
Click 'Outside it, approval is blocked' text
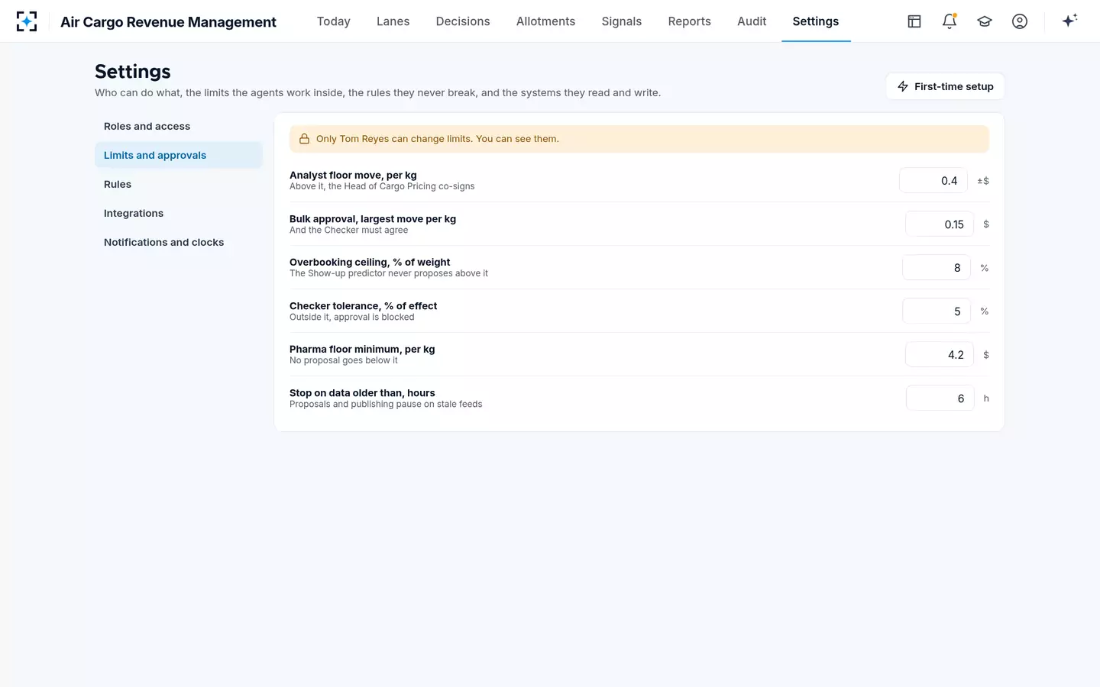[x=352, y=317]
